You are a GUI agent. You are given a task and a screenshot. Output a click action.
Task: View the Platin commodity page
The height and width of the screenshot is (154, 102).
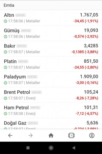click(x=51, y=64)
